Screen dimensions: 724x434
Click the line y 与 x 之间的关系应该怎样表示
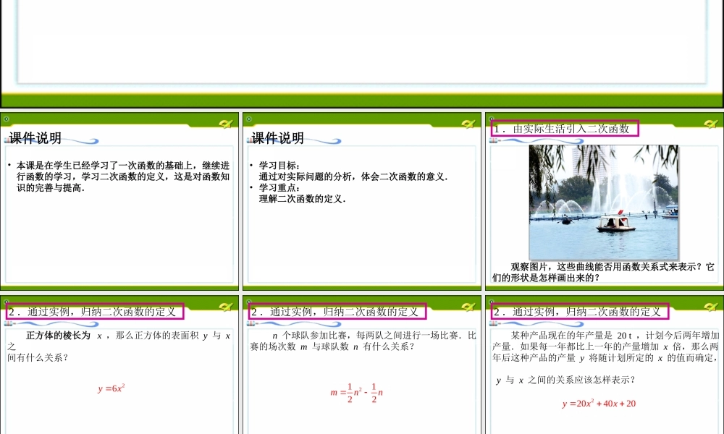tap(565, 380)
